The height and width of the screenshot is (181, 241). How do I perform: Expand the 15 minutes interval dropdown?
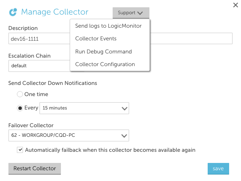pos(84,108)
